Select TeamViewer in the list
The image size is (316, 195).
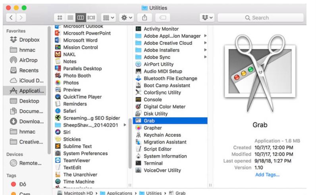(73, 161)
